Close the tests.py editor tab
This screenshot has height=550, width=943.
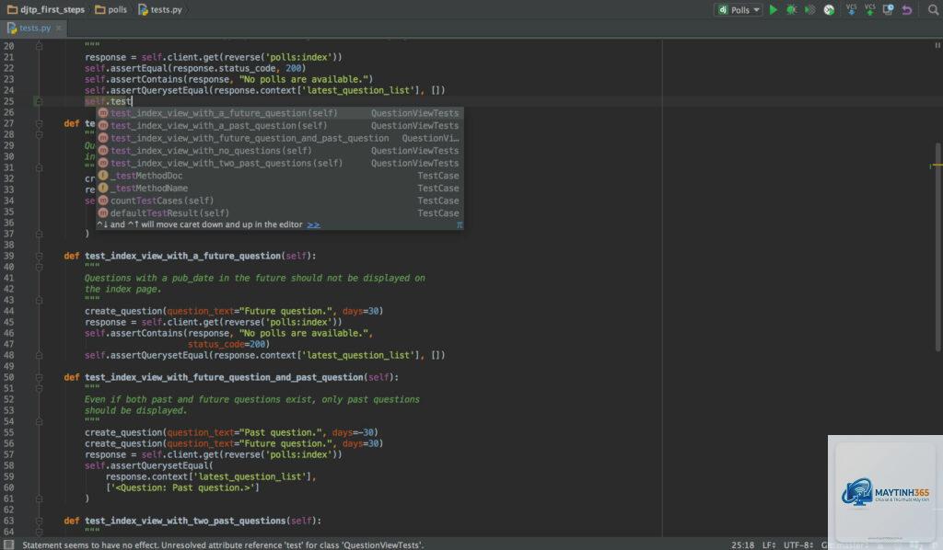pyautogui.click(x=58, y=28)
